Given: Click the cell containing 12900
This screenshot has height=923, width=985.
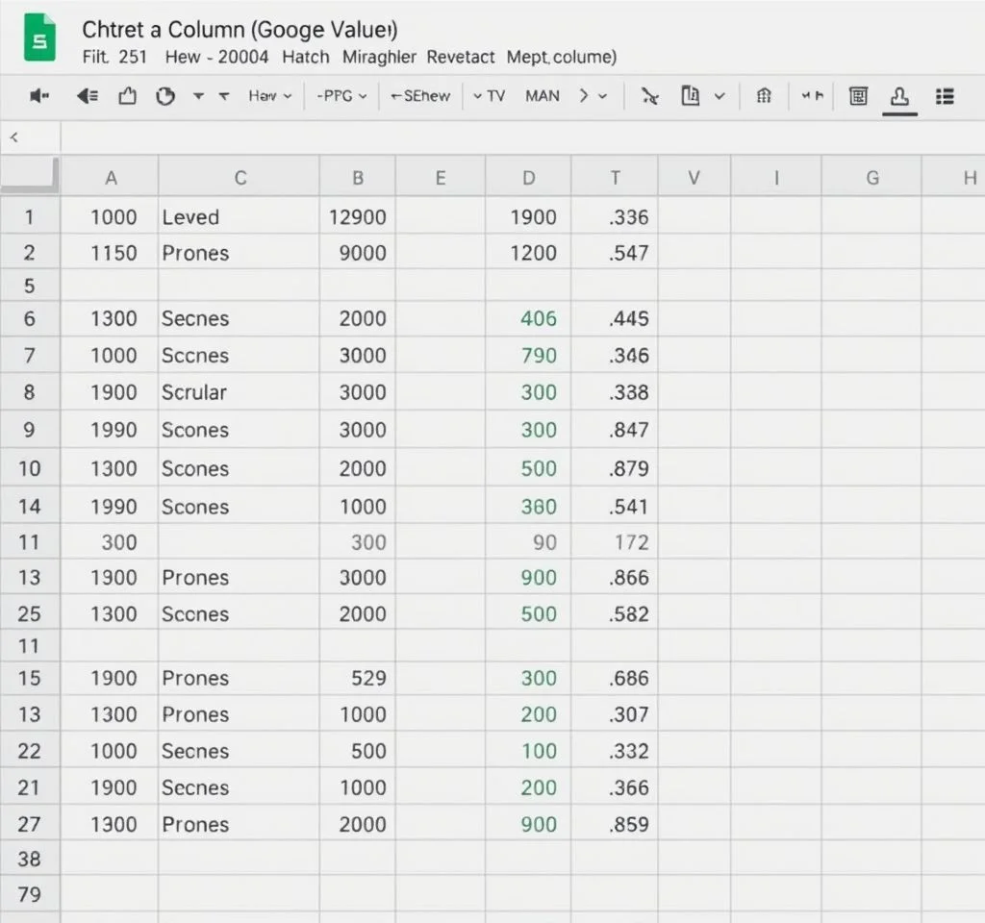Looking at the screenshot, I should click(357, 217).
